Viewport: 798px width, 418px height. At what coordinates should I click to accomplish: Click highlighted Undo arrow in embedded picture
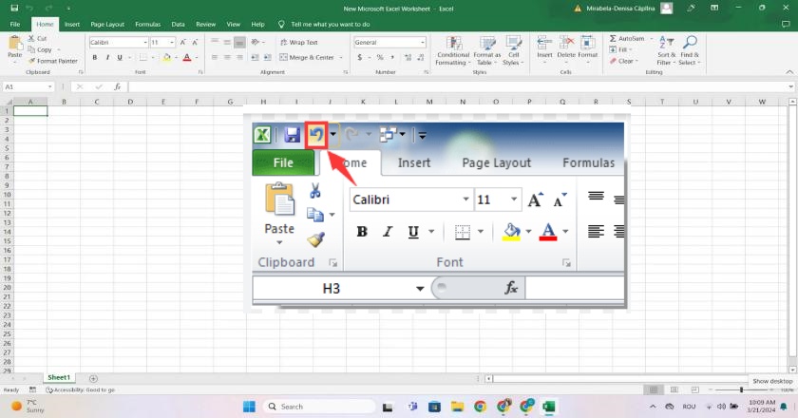click(x=316, y=135)
